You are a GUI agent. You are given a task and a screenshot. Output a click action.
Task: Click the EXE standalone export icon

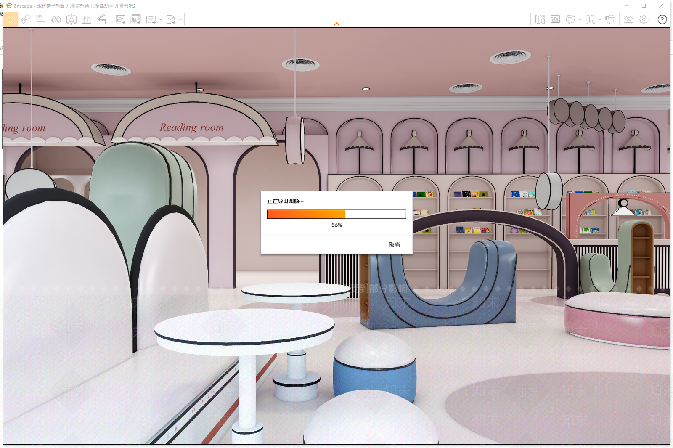[x=171, y=19]
